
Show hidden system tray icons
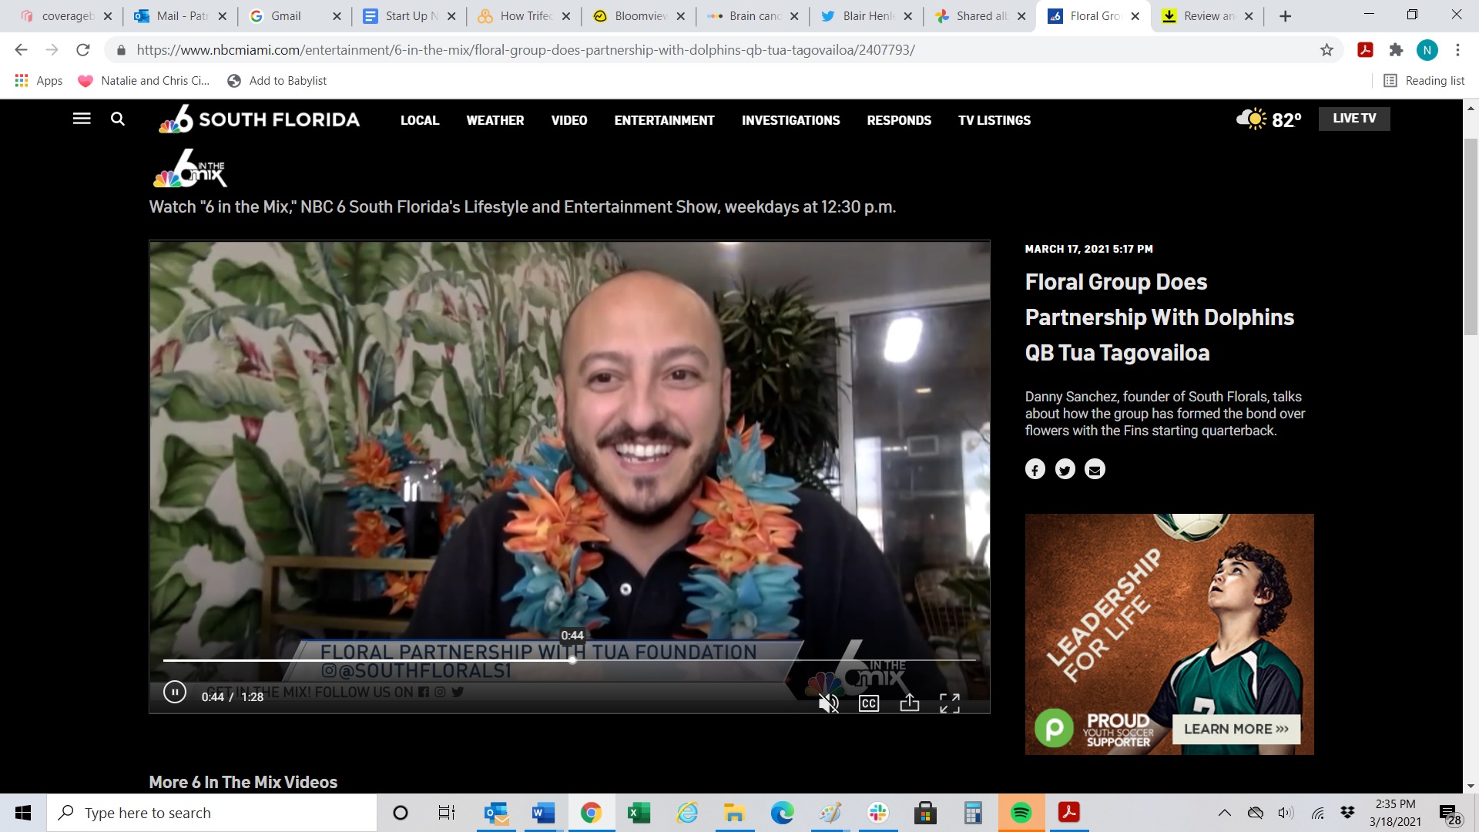[x=1224, y=813]
